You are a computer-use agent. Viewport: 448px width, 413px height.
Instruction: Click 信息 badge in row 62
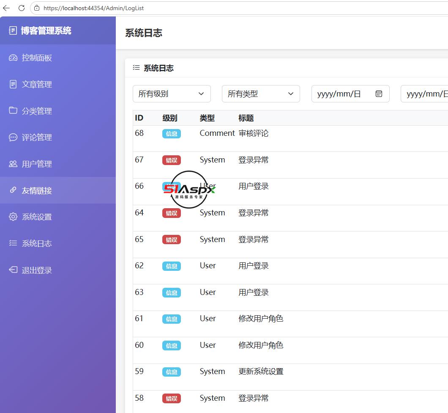click(x=172, y=266)
